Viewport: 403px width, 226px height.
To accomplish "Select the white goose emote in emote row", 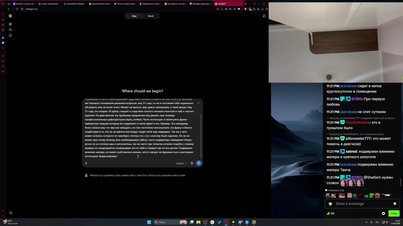I will [386, 196].
